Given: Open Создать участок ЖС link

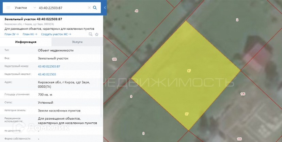Looking at the screenshot, I should tap(56, 34).
